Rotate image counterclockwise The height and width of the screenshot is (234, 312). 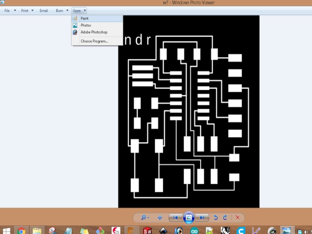pos(216,218)
